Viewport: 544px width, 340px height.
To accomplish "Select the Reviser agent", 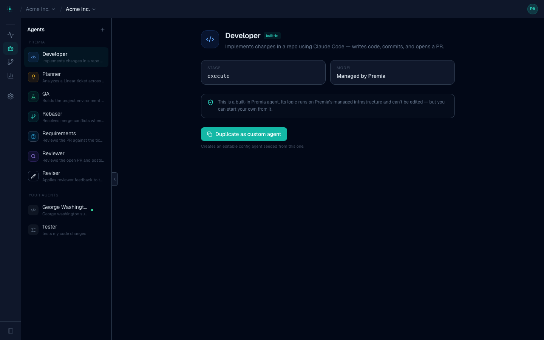I will [x=66, y=176].
